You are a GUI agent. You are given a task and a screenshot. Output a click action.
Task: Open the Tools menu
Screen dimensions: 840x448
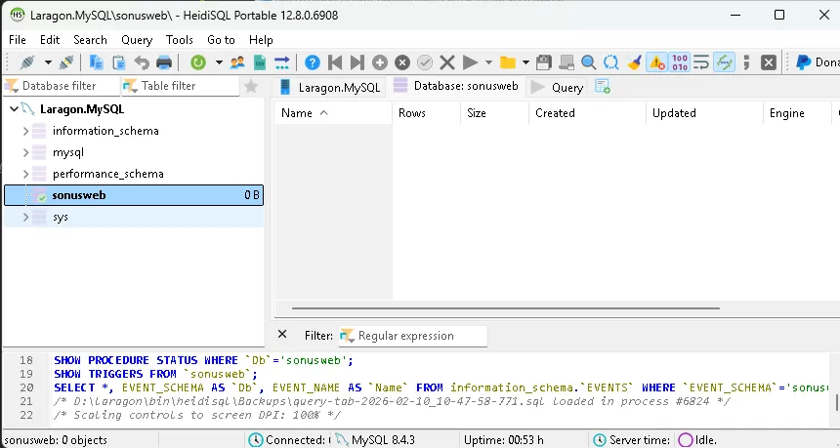click(180, 40)
